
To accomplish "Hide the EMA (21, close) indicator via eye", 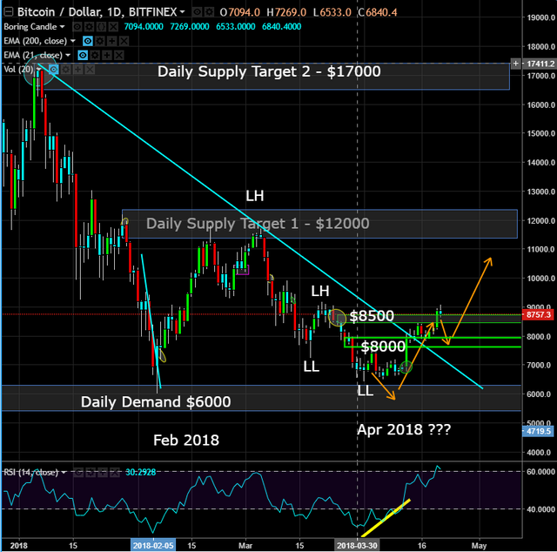I will [x=83, y=55].
